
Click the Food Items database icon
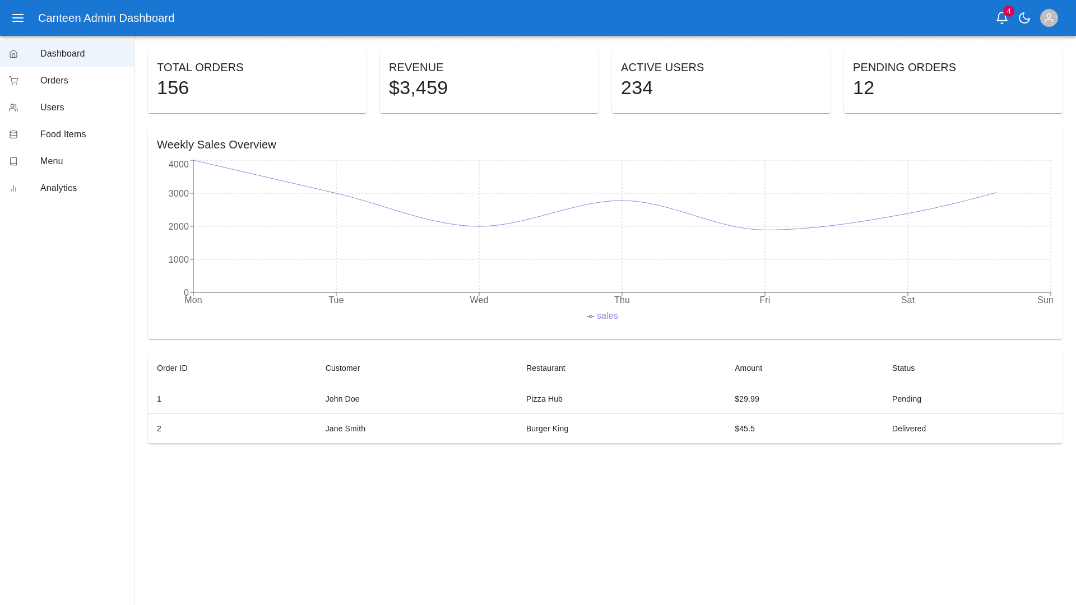[13, 134]
